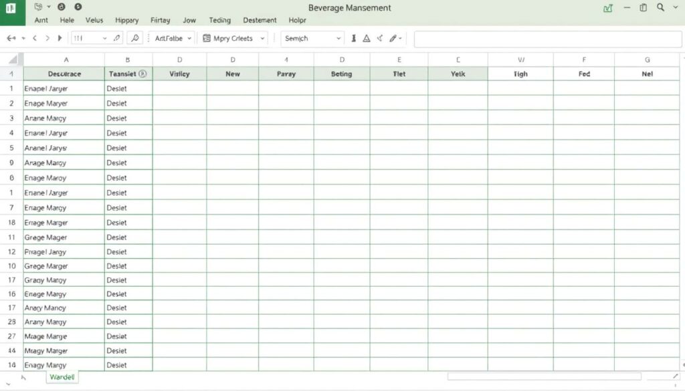Viewport: 685px width, 391px height.
Task: Open the Semjch combo box
Action: [x=312, y=38]
